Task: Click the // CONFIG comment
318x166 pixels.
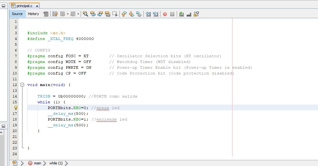Action: click(x=39, y=50)
